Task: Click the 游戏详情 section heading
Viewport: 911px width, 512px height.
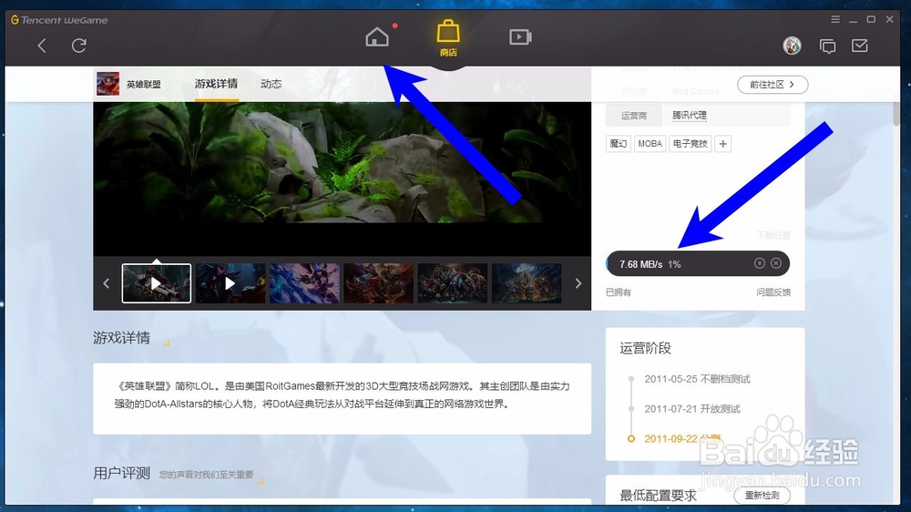Action: point(121,338)
